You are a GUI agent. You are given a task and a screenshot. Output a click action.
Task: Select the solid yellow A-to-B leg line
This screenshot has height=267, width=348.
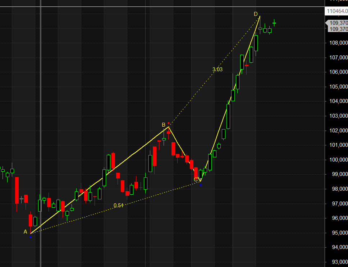[x=100, y=180]
